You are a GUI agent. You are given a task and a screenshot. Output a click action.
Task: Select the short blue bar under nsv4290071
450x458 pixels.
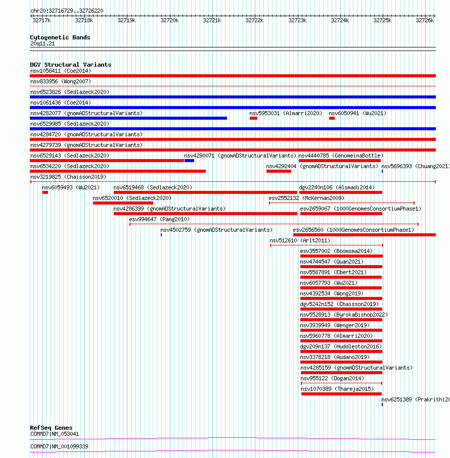[x=189, y=161]
